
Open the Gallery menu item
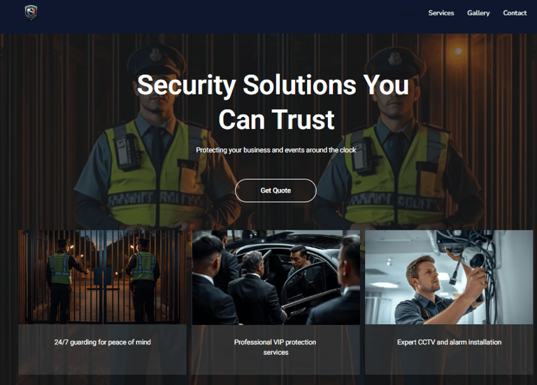pos(478,13)
